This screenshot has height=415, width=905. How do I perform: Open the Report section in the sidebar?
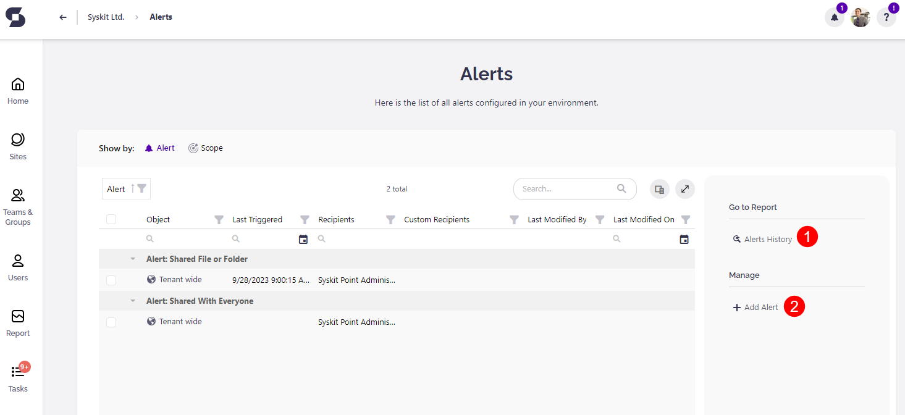point(17,322)
